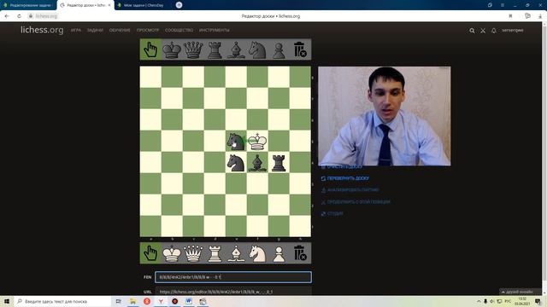Click the Перевернуть доску link

click(345, 178)
